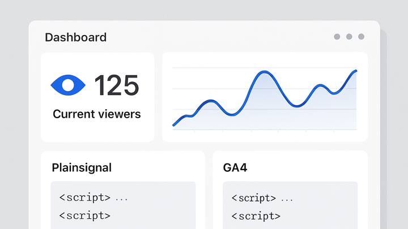Click the chart line's starting point at left
This screenshot has width=408, height=229.
[x=174, y=125]
